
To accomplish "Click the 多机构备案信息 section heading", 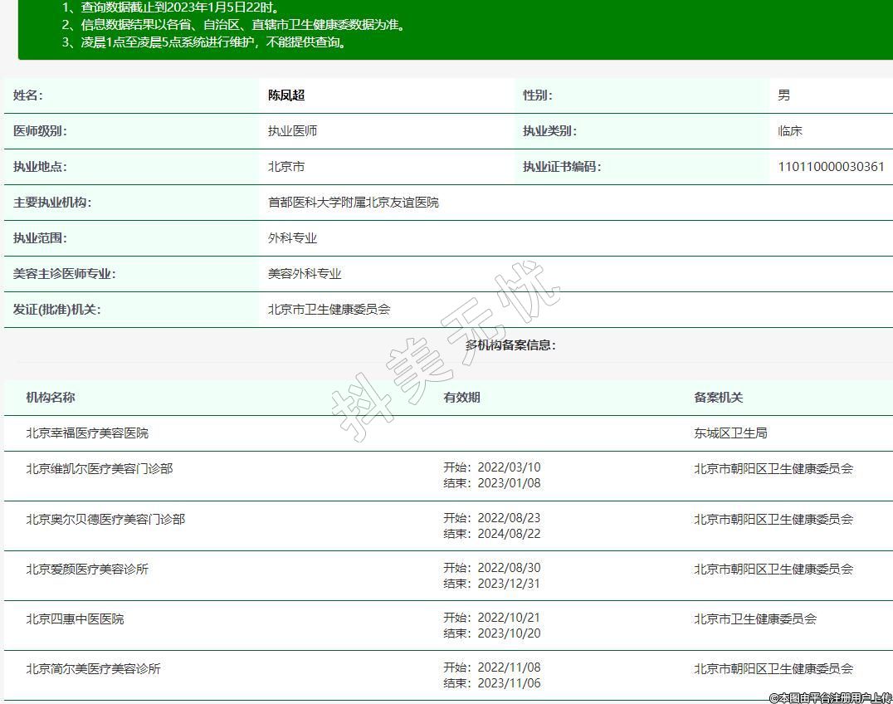I will pos(510,345).
